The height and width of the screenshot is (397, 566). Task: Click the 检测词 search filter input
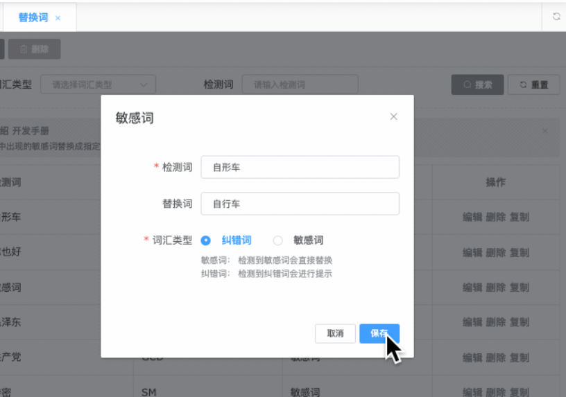coord(300,85)
